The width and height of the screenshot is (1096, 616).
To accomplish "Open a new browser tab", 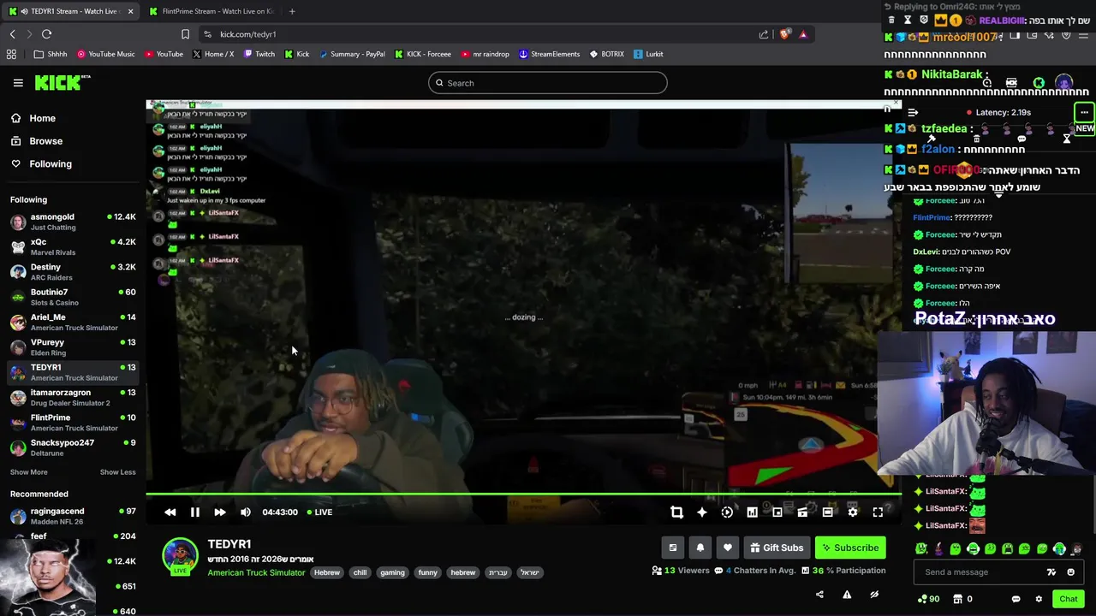I will pyautogui.click(x=292, y=11).
